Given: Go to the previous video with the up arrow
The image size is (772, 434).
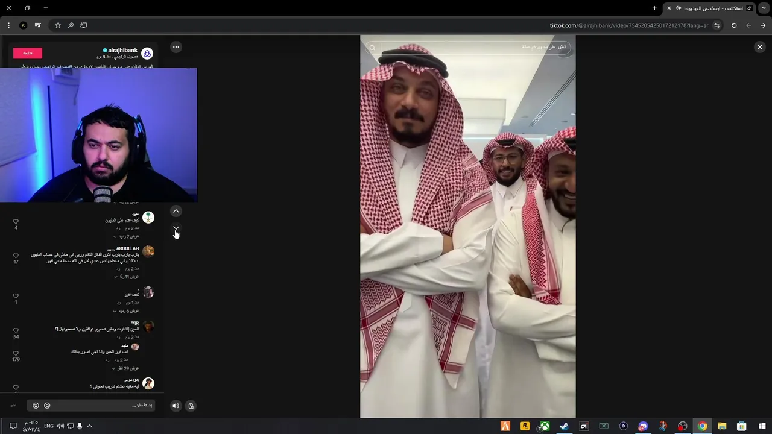Looking at the screenshot, I should (176, 211).
